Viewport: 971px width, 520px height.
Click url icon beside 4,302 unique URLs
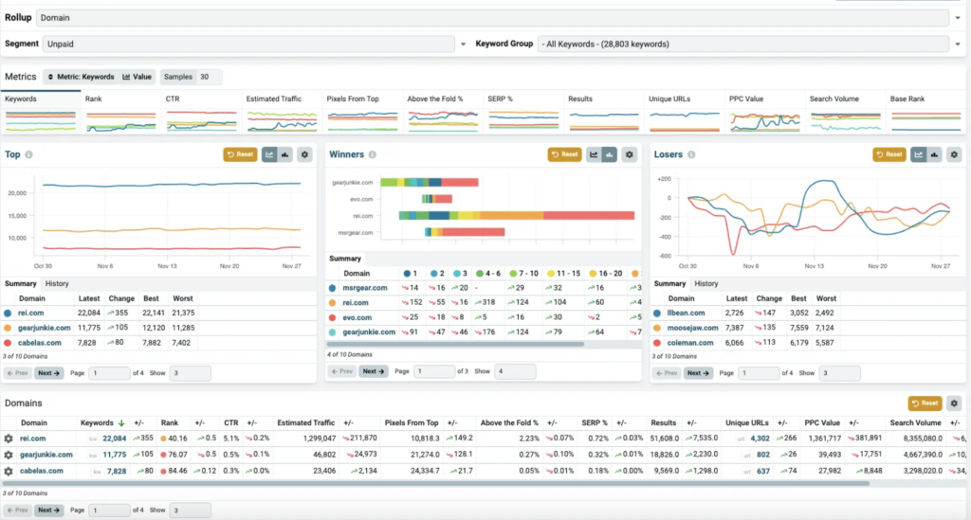[x=741, y=439]
